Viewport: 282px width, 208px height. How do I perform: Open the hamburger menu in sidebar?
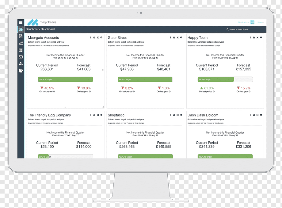point(21,22)
